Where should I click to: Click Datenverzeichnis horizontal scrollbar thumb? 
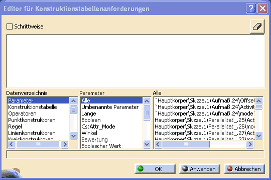(38, 144)
